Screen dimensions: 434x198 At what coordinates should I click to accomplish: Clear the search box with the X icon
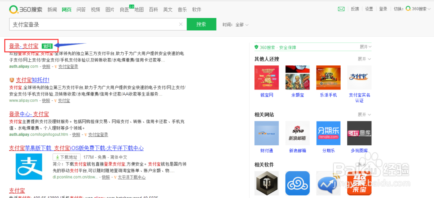(181, 24)
